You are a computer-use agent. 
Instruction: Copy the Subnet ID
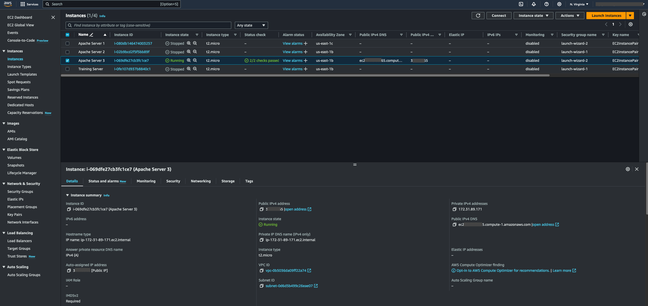[x=261, y=286]
